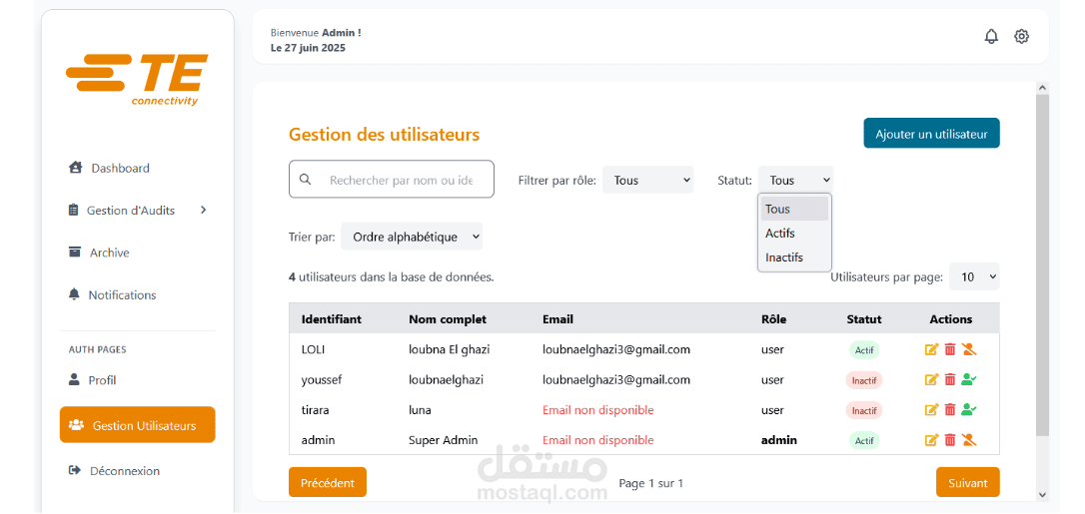Click the Actif badge in admin row
Viewport: 1085px width, 514px height.
864,440
